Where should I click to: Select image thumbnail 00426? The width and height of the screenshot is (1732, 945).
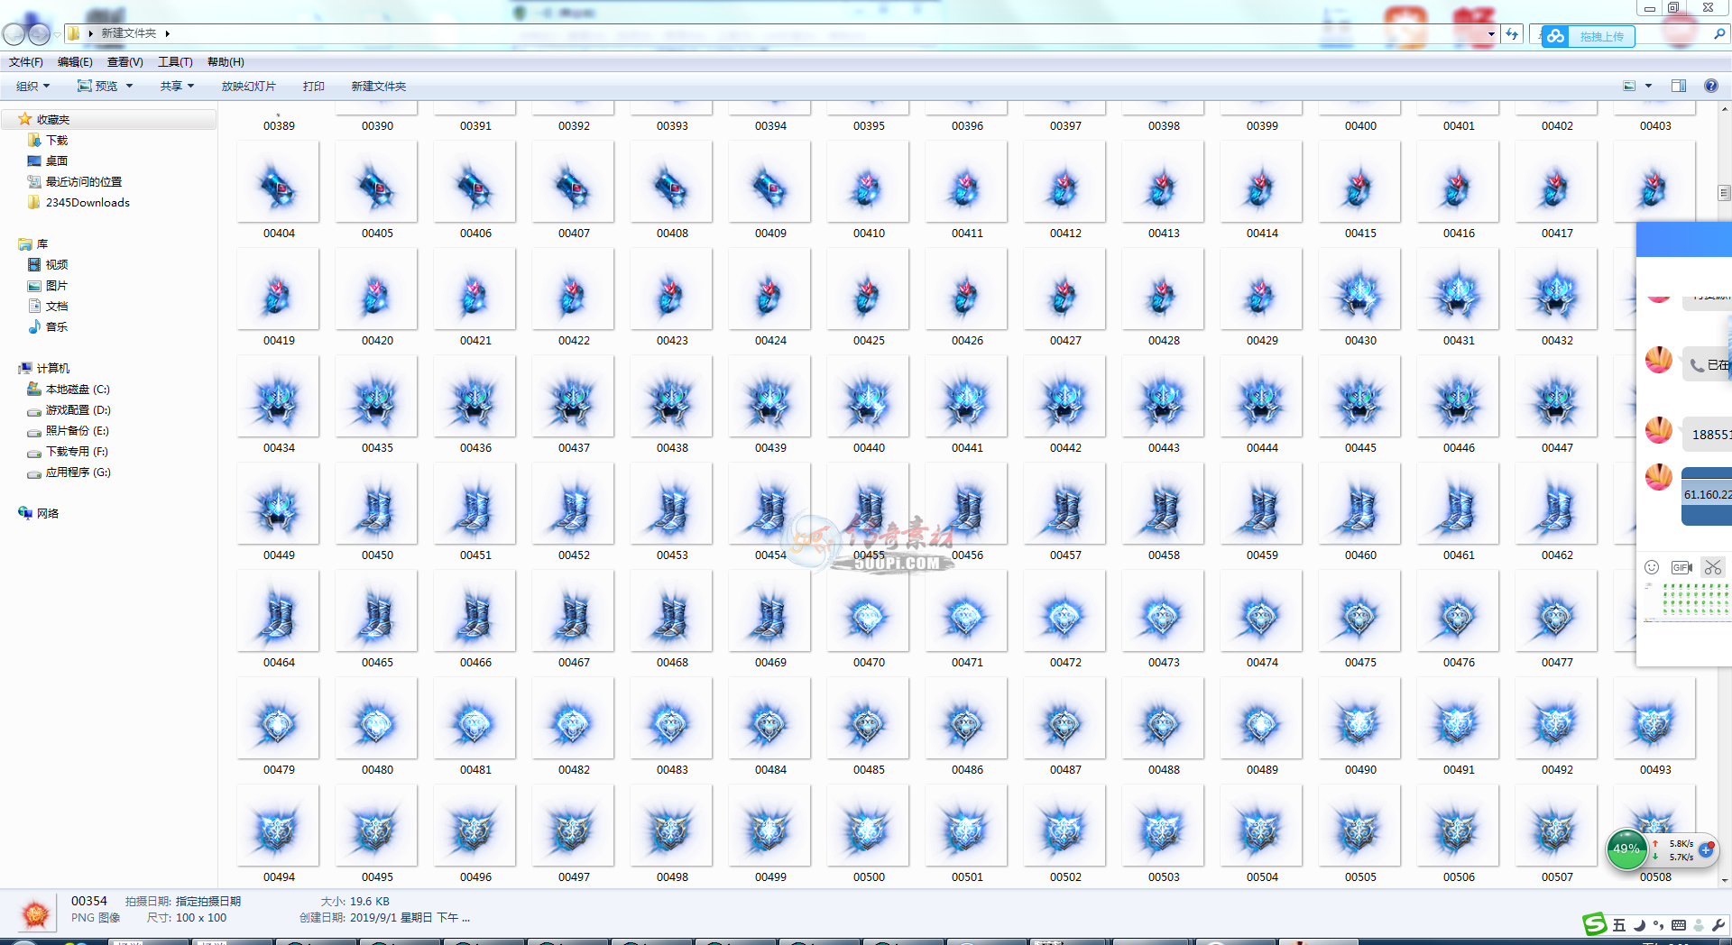pyautogui.click(x=966, y=290)
